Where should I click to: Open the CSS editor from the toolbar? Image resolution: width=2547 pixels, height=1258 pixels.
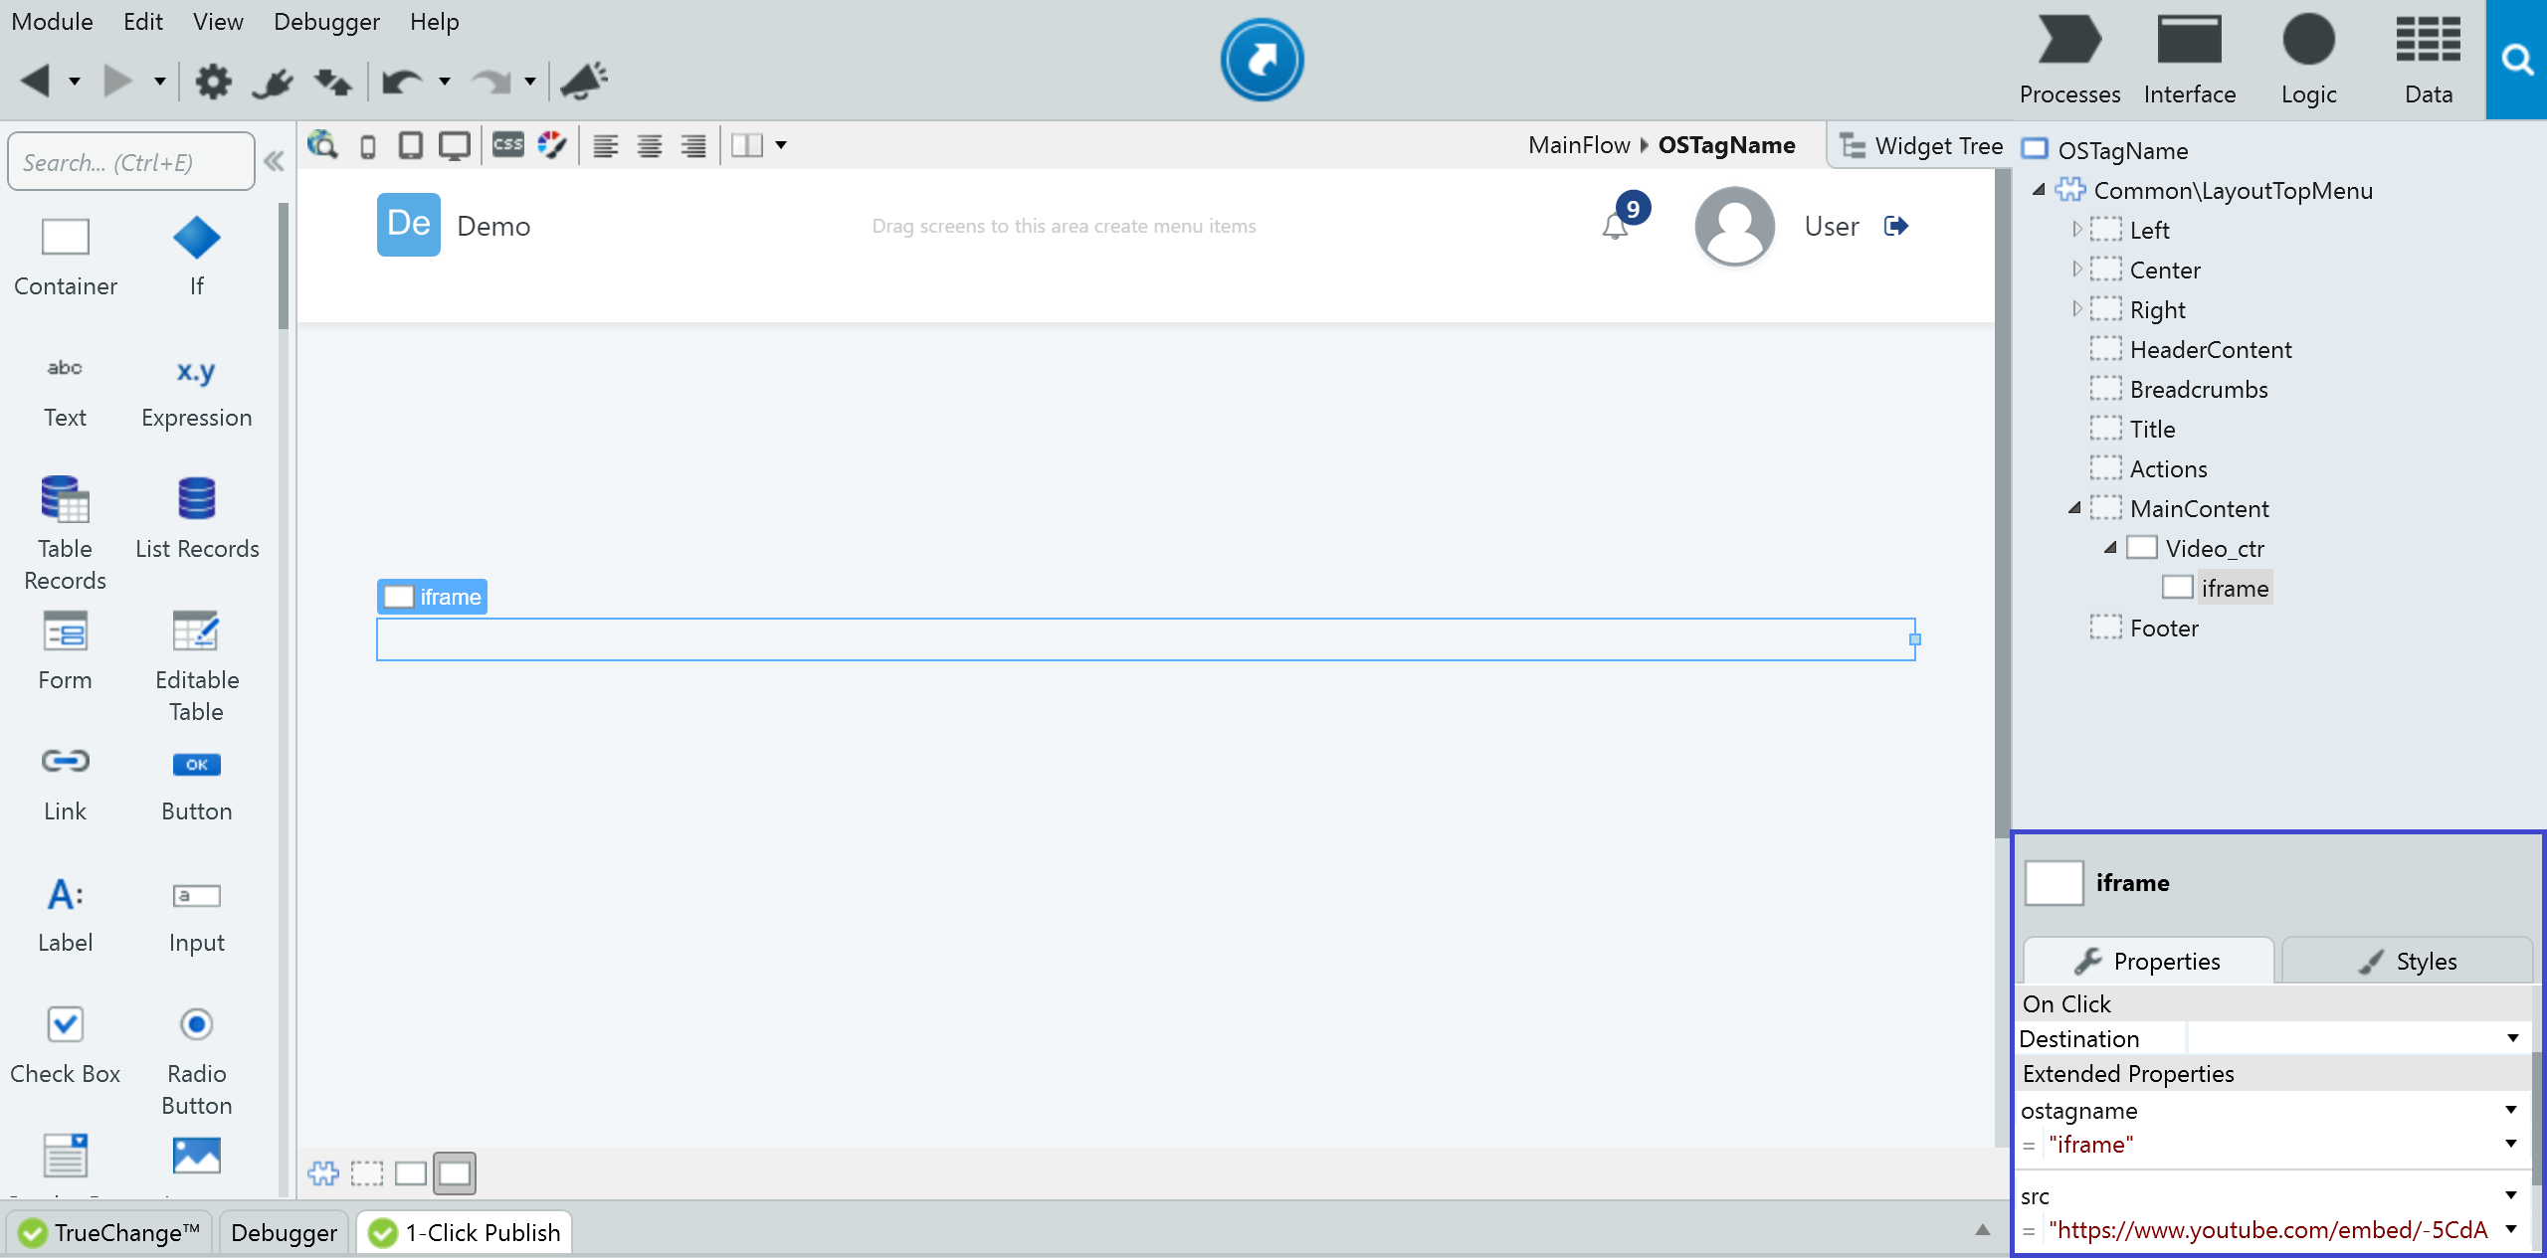click(507, 145)
